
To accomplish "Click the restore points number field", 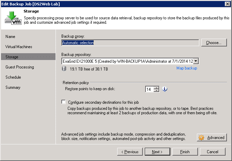I will 150,89.
